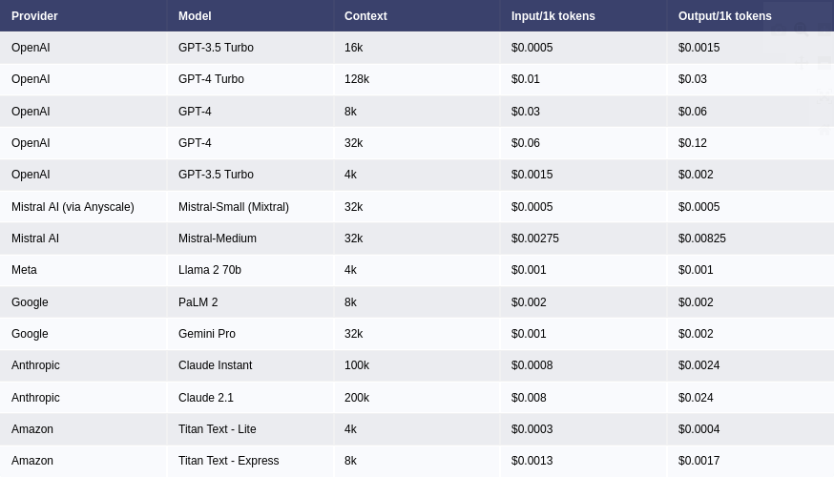Click the Gemini Pro model cell
This screenshot has height=477, width=834.
[x=207, y=334]
